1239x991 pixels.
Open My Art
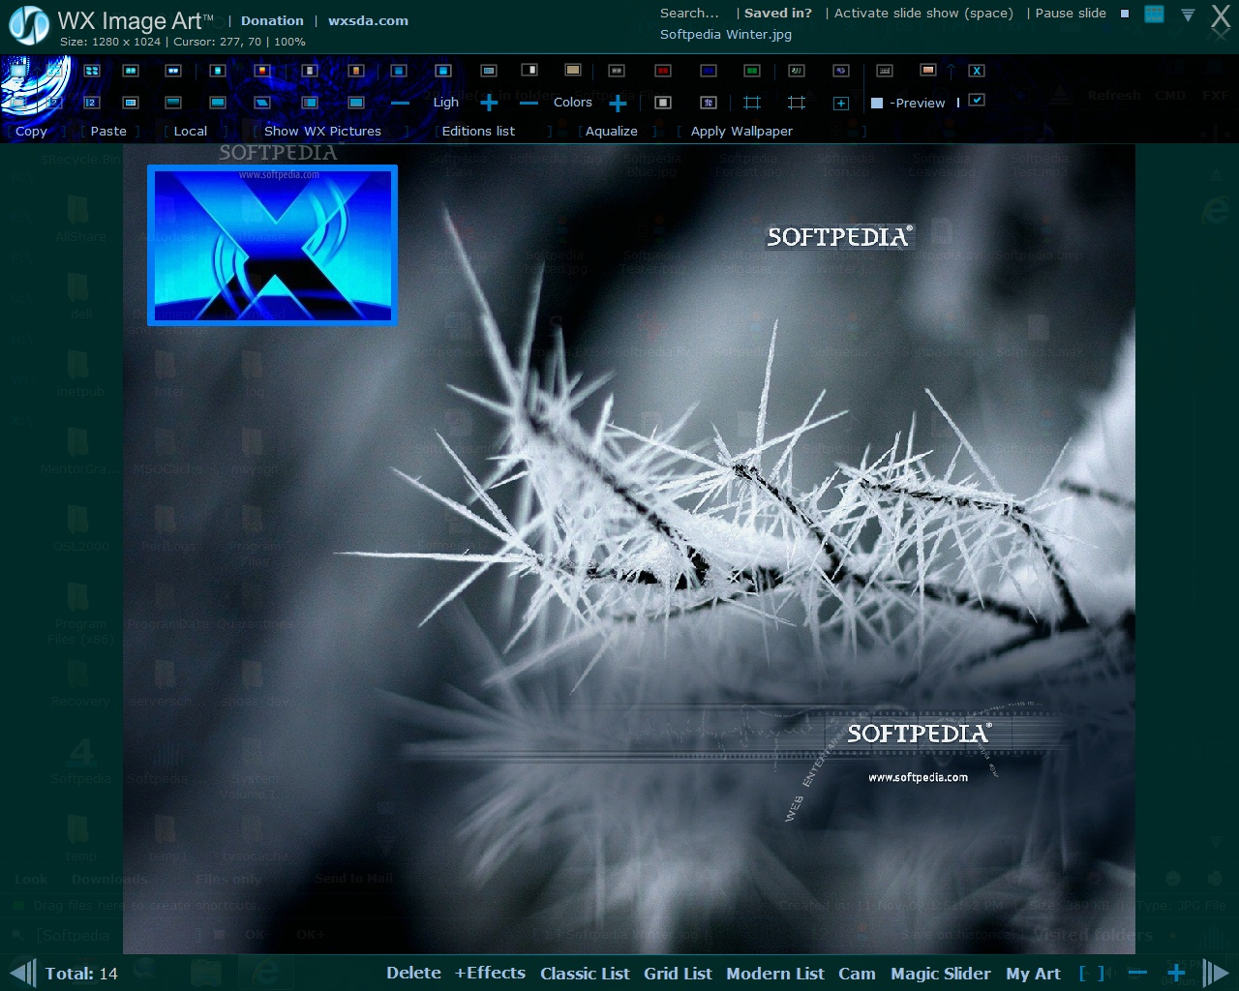click(1033, 974)
